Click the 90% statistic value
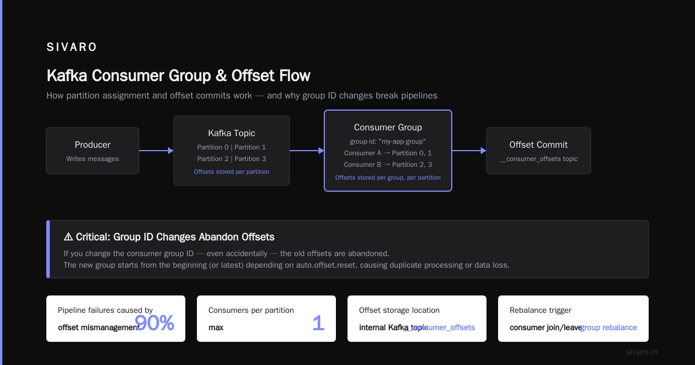 coord(155,323)
